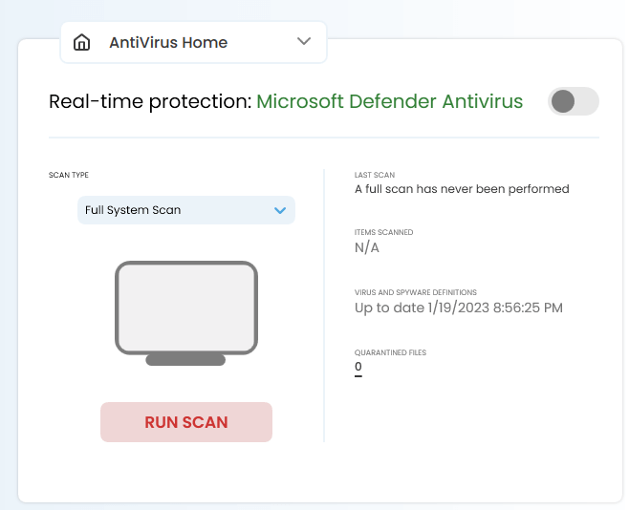Click 'A full scan has never been performed'
This screenshot has width=629, height=510.
[462, 189]
